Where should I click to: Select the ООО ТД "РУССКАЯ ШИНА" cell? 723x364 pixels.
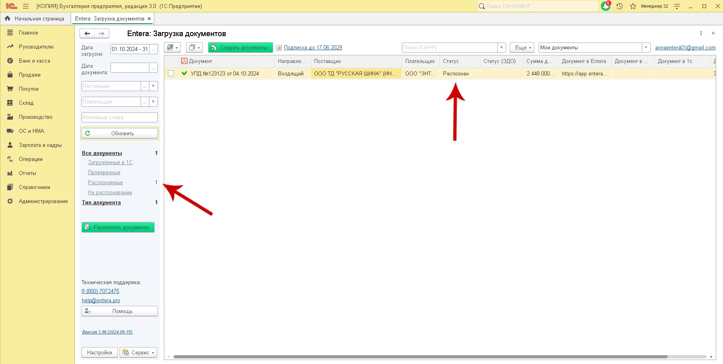[356, 73]
